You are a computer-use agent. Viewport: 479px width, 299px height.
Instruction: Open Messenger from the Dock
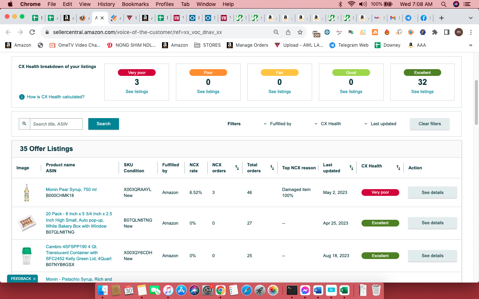tap(305, 290)
